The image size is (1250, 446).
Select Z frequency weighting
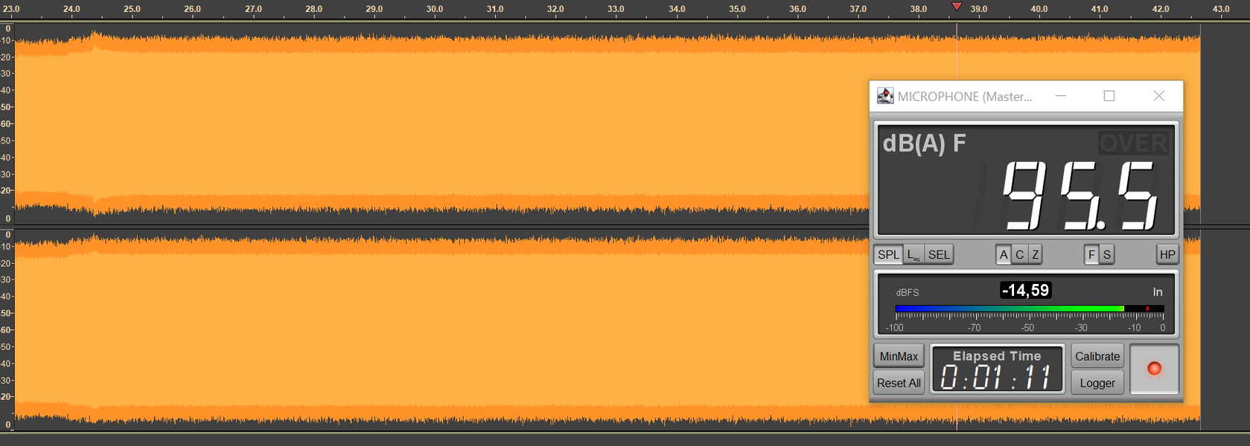coord(1035,254)
